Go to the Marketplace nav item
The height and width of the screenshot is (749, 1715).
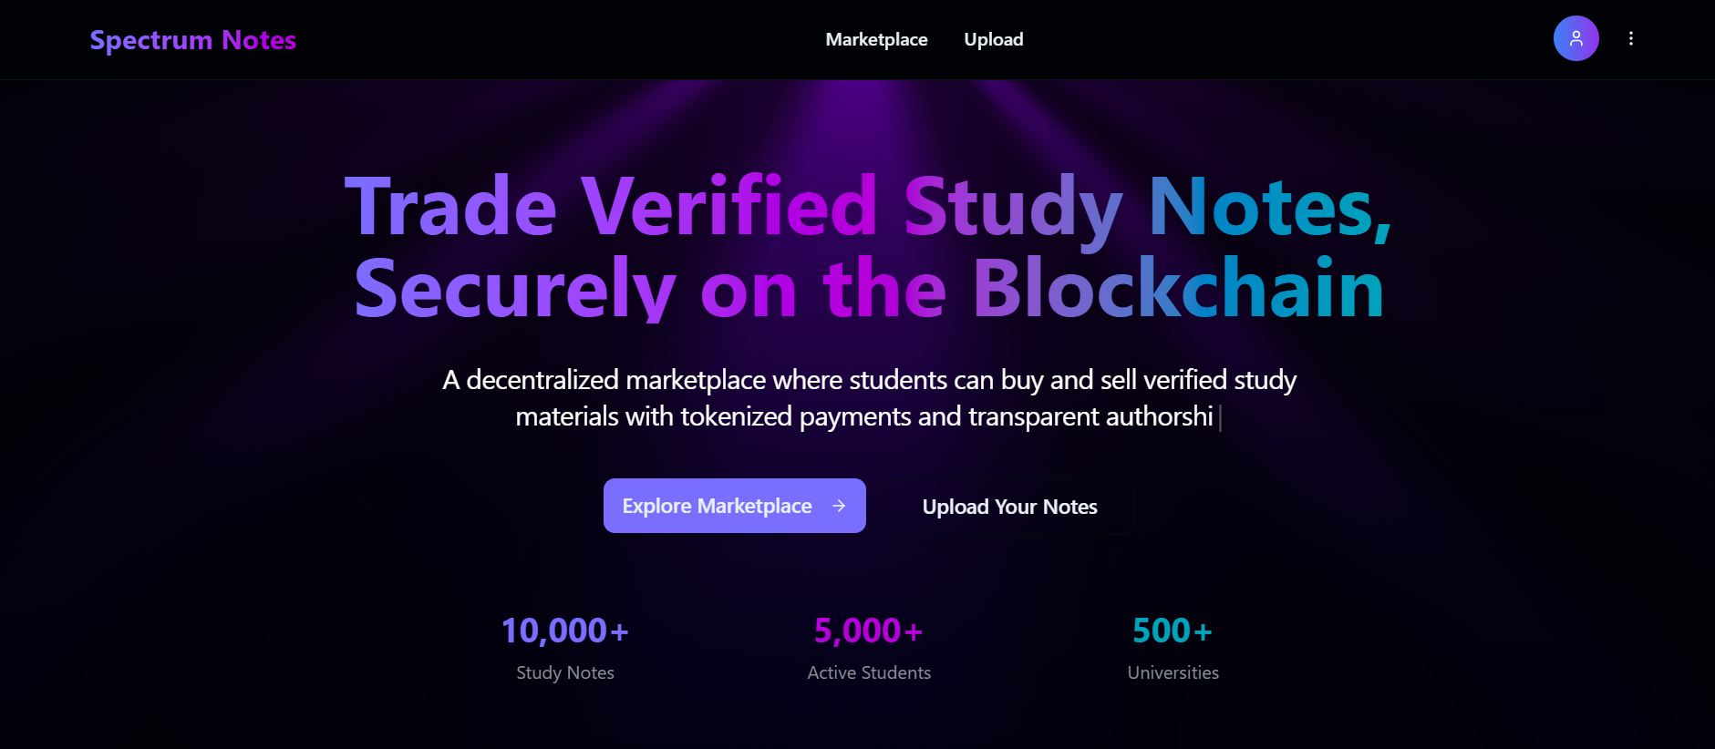[x=876, y=39]
